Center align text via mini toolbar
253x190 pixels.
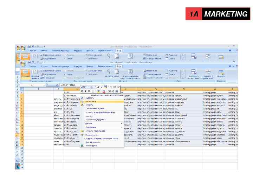click(89, 91)
